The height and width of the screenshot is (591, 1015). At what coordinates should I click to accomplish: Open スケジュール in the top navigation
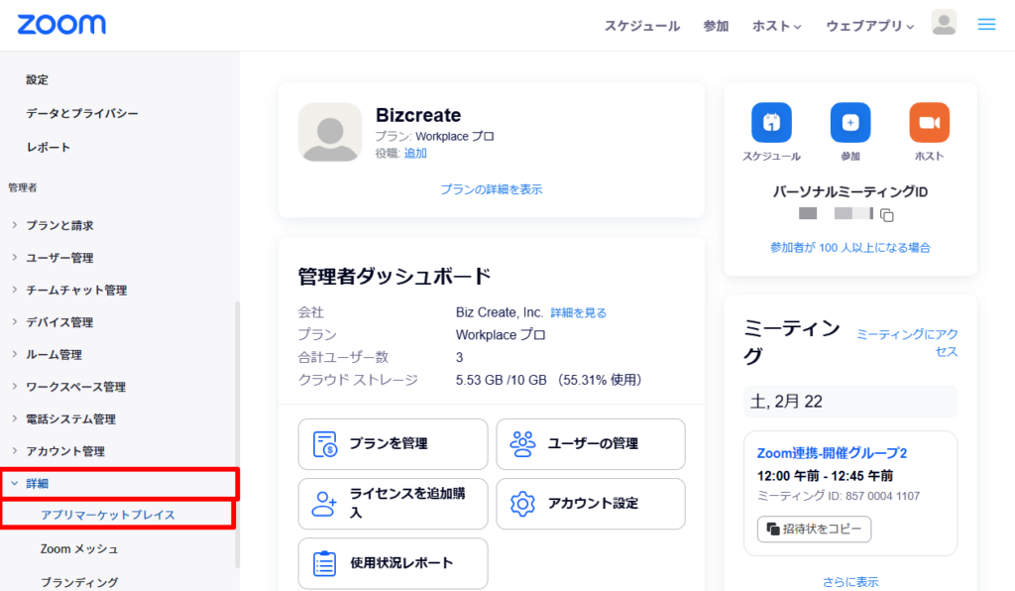click(x=642, y=26)
